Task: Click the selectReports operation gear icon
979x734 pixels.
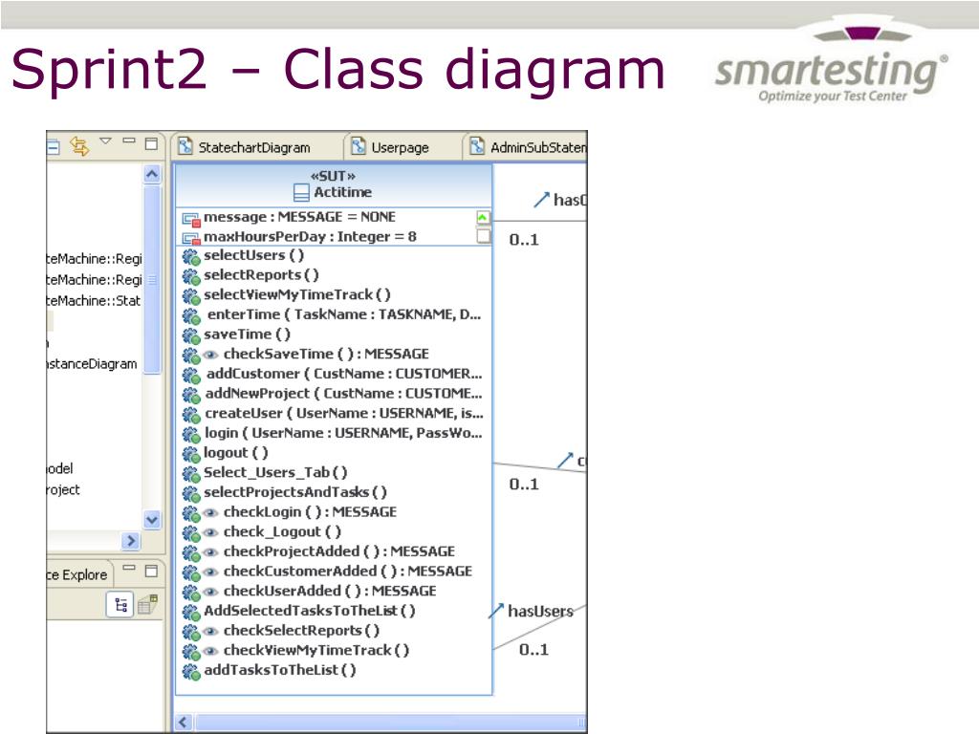Action: (x=191, y=276)
